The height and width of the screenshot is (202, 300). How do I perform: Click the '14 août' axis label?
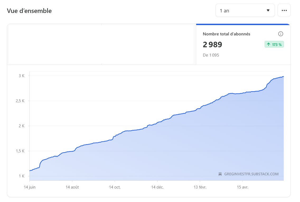(72, 187)
